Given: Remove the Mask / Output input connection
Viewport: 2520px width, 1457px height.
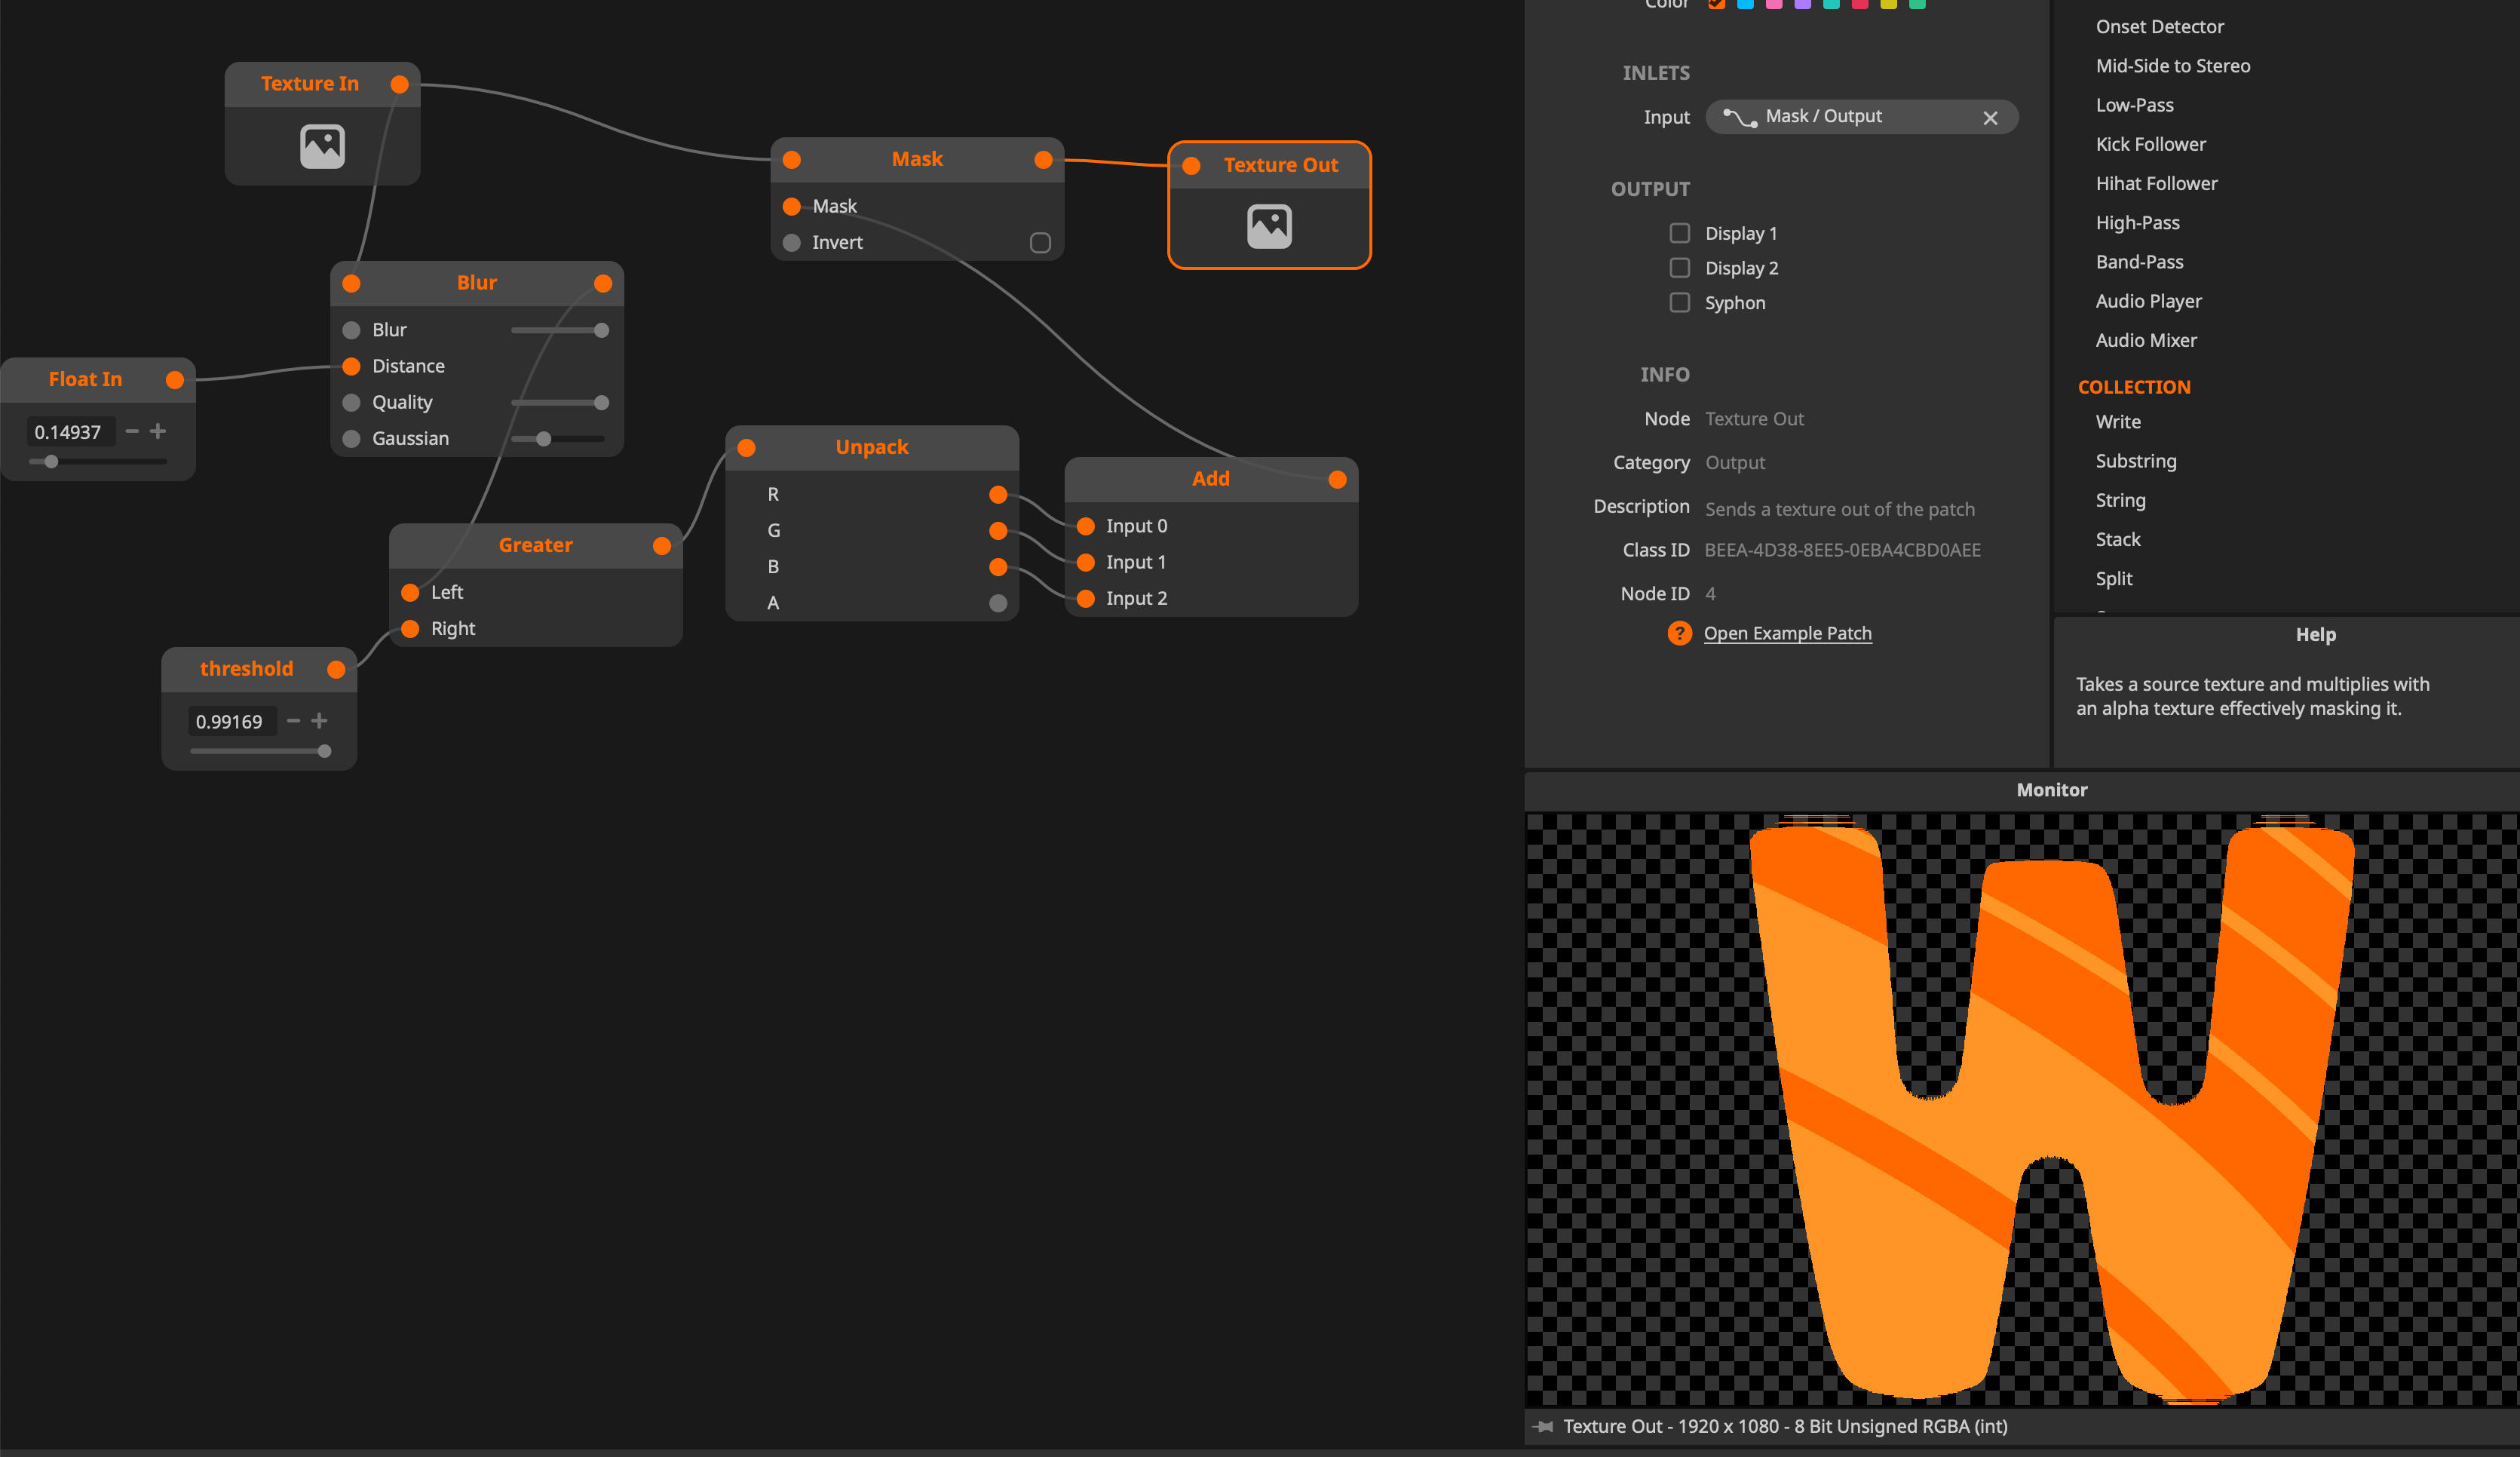Looking at the screenshot, I should pyautogui.click(x=1990, y=118).
